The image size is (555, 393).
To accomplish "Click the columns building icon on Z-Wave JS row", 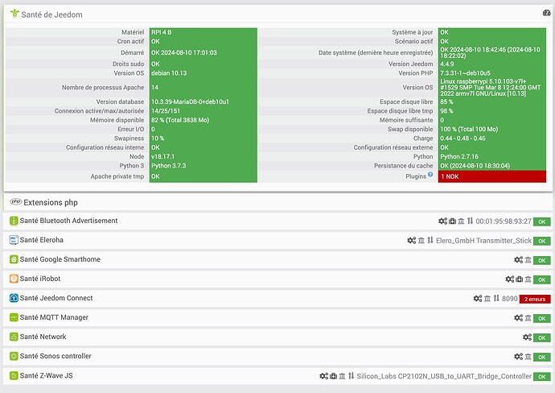I will 343,376.
